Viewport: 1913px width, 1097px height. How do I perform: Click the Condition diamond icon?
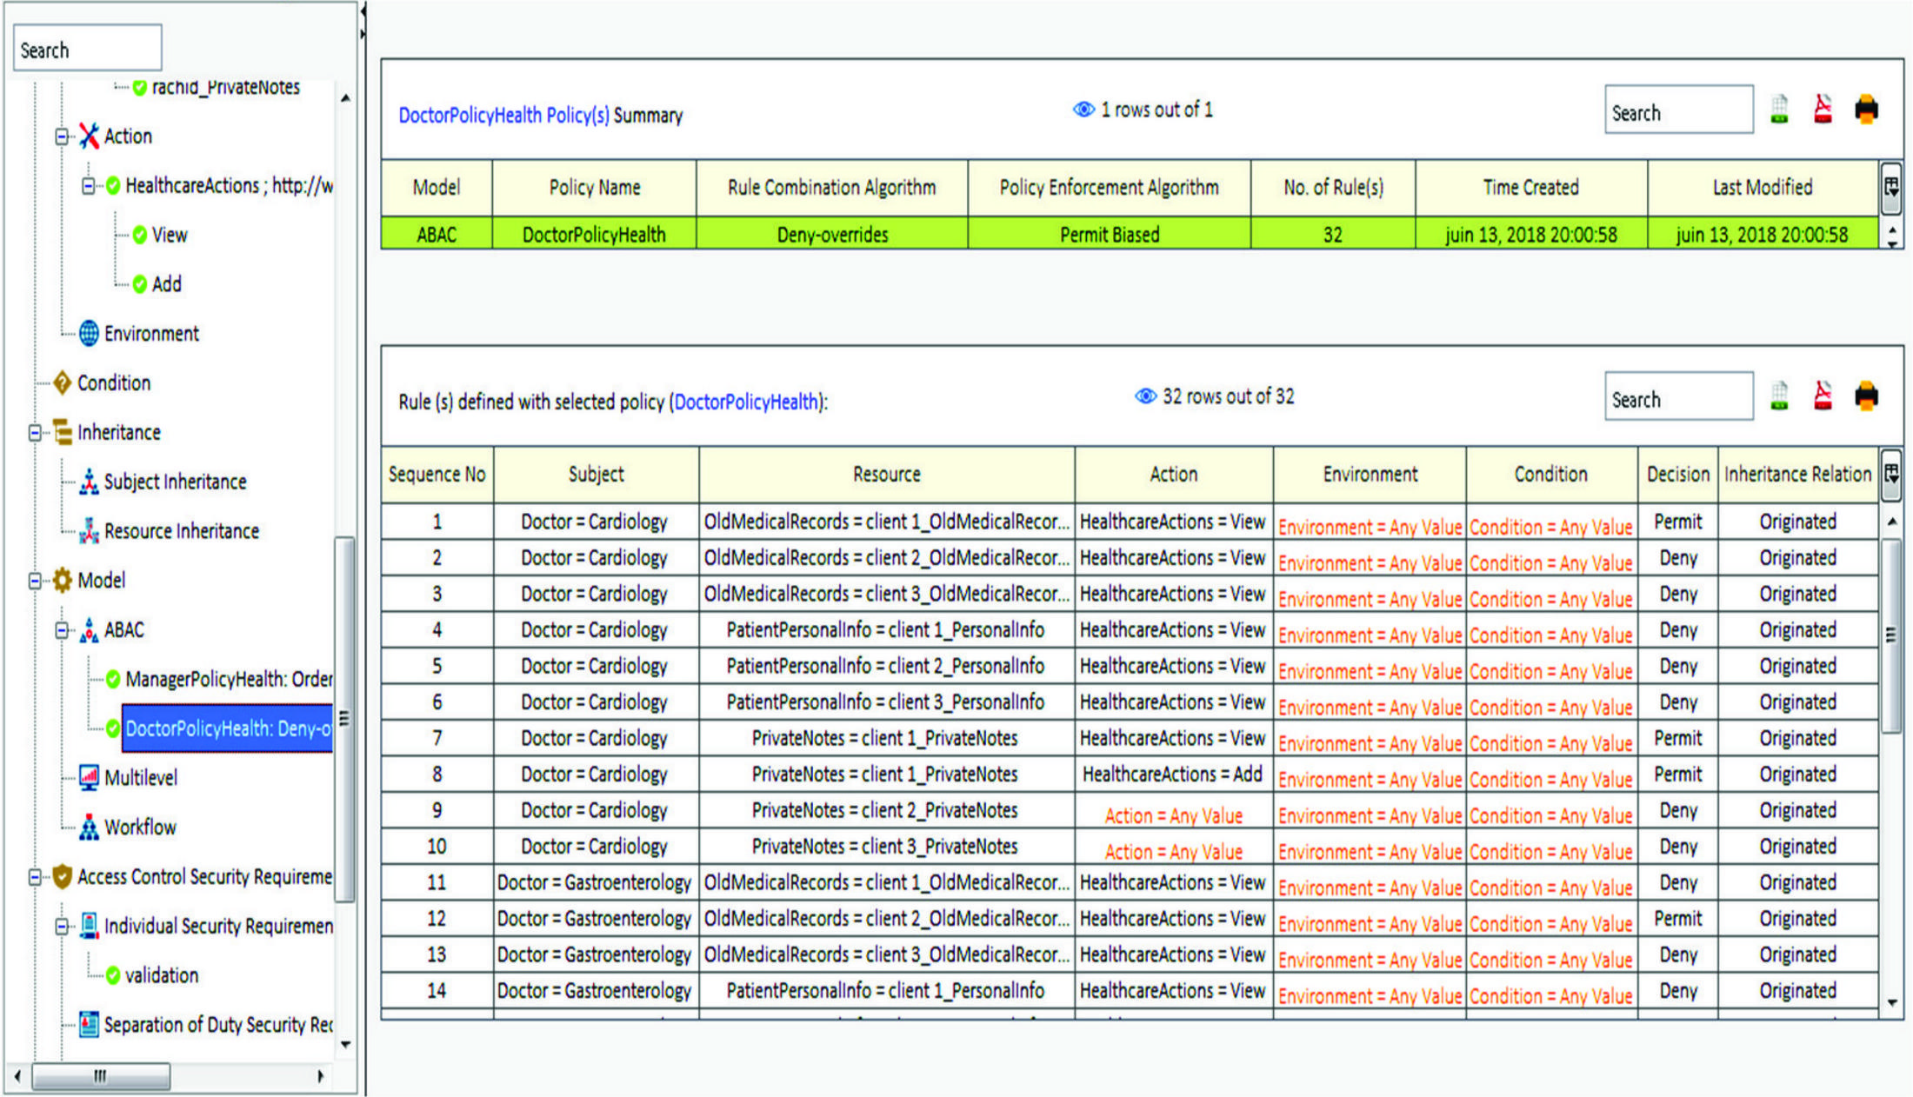[62, 382]
